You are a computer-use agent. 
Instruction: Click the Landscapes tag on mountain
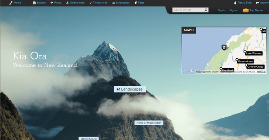130,89
